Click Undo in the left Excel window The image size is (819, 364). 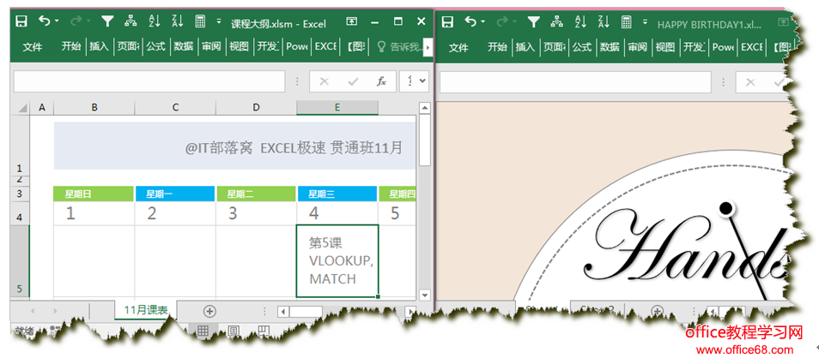pyautogui.click(x=44, y=21)
